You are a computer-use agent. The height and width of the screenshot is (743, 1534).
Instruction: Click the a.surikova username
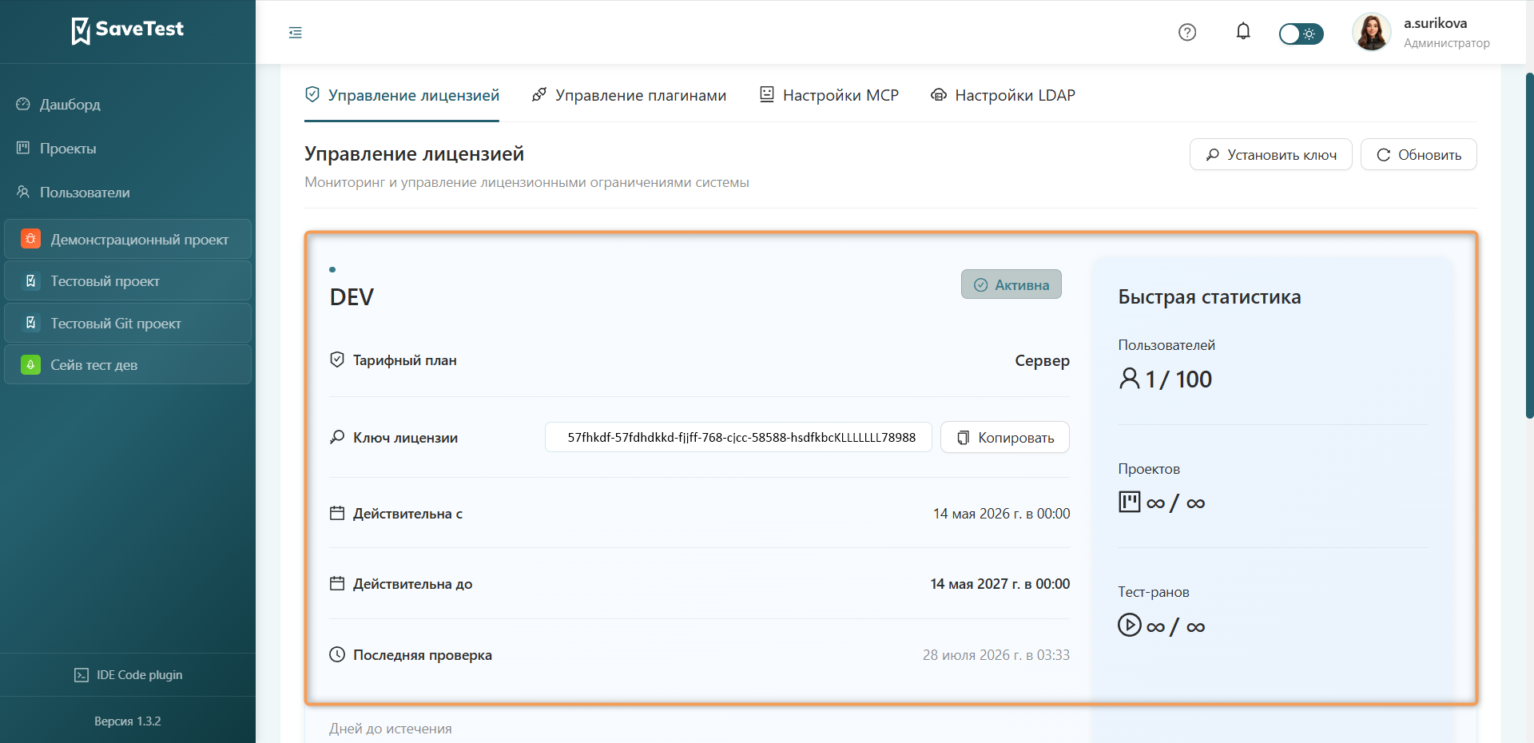click(1435, 23)
